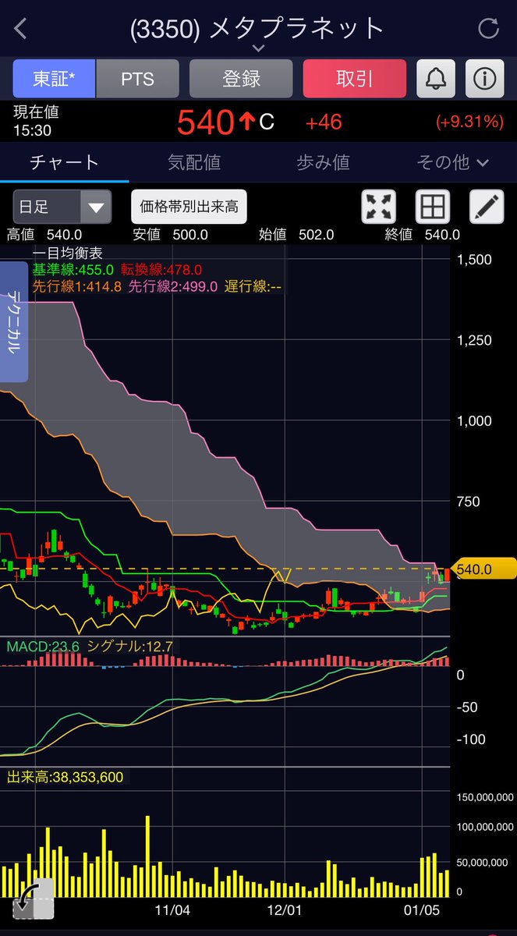Open the テクニカル side panel
517x936 pixels.
click(x=13, y=322)
